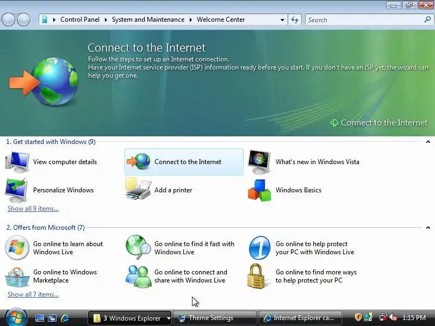Screen dimensions: 435x326
Task: Expand arrow after Control Panel breadcrumb
Action: click(105, 20)
